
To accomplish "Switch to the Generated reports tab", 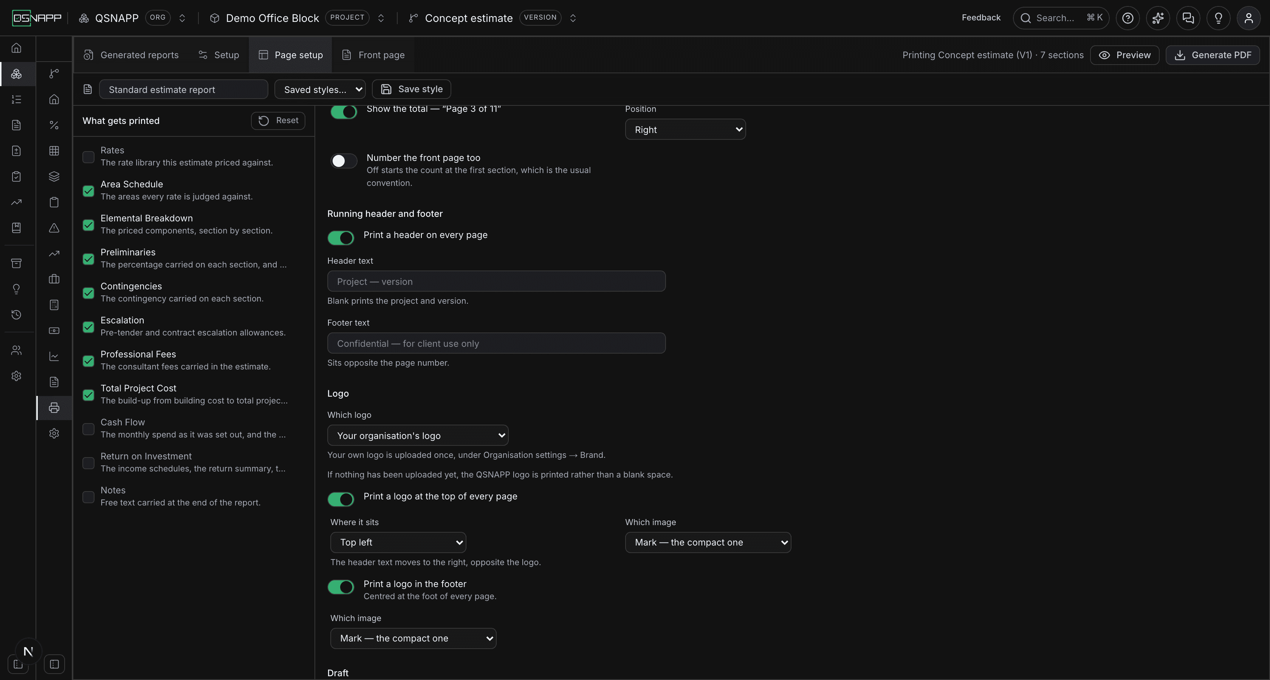I will click(131, 55).
